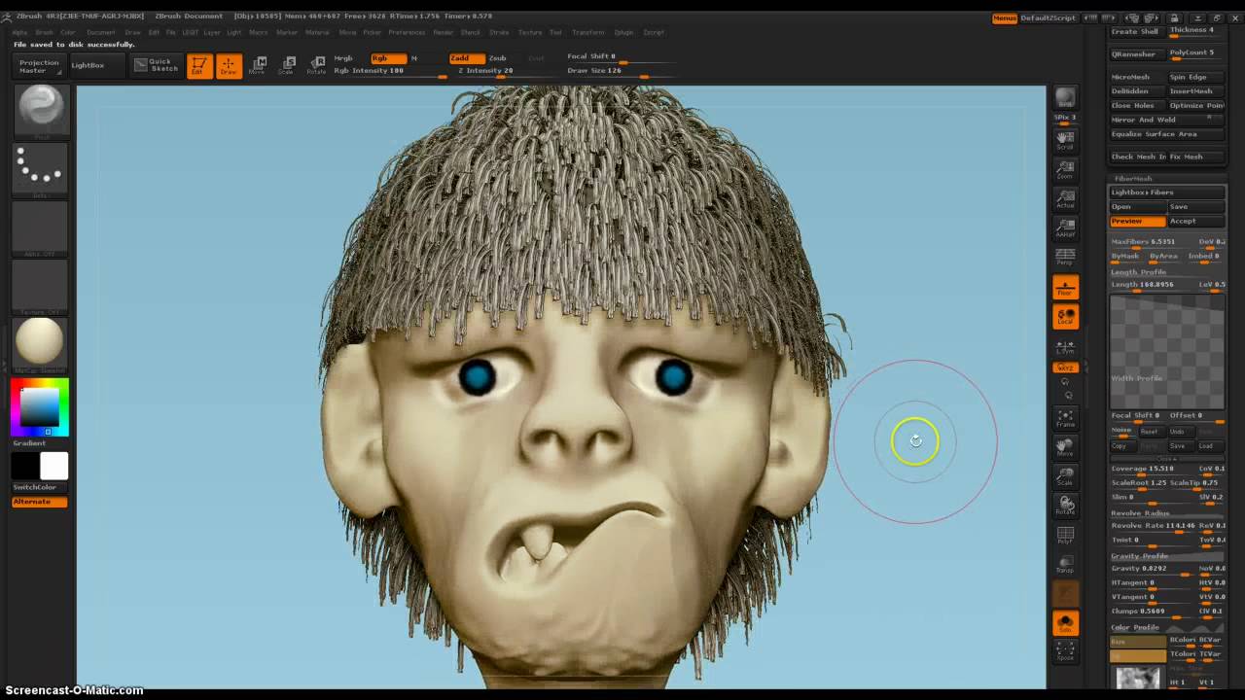Expand the Length Profile section
This screenshot has height=700, width=1245.
(x=1139, y=272)
